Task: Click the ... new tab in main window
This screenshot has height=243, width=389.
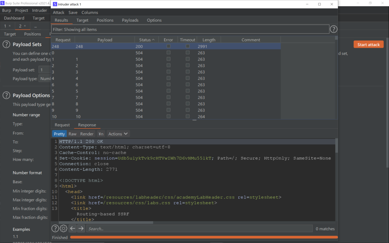Action: (x=35, y=26)
